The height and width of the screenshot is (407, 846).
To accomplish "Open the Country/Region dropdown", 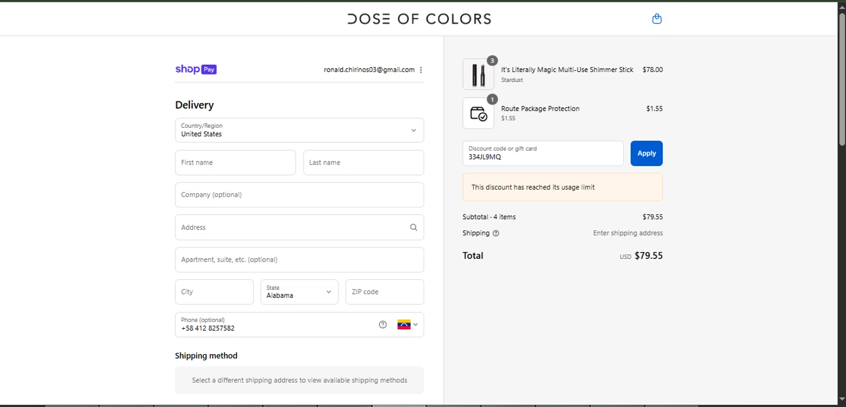I will [299, 130].
